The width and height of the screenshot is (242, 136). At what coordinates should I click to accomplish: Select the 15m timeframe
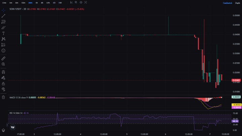23,3
